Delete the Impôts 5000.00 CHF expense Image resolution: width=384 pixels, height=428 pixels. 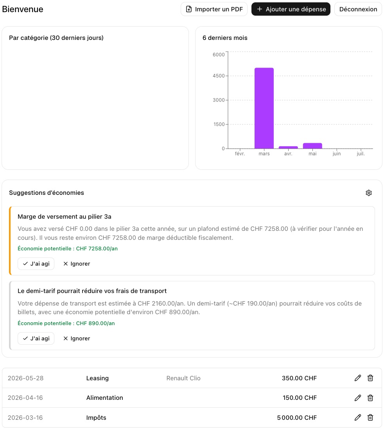point(370,417)
